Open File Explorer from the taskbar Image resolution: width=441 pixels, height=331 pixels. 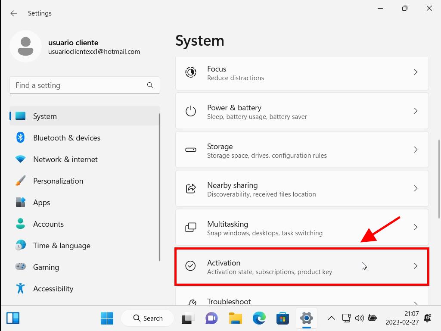pos(235,319)
